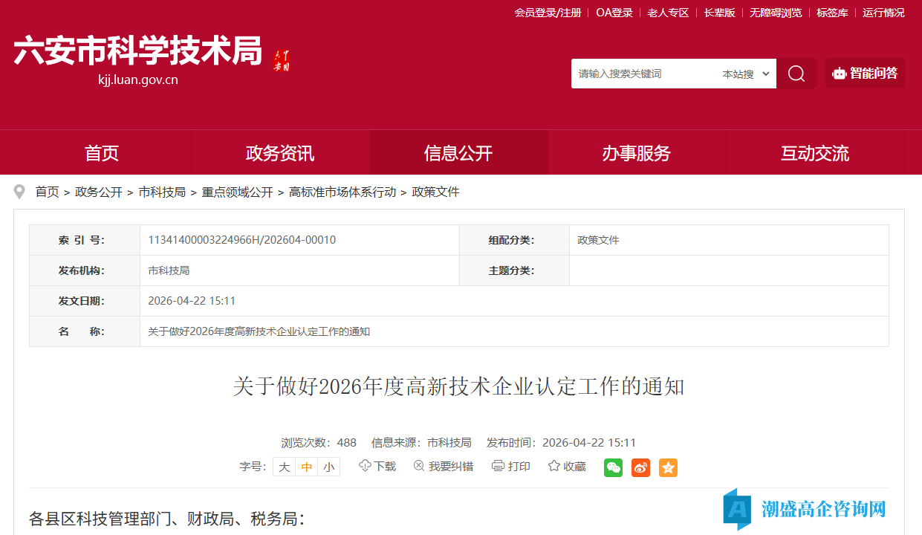The image size is (922, 535).
Task: Click 政务公开 in the breadcrumb
Action: pyautogui.click(x=99, y=192)
